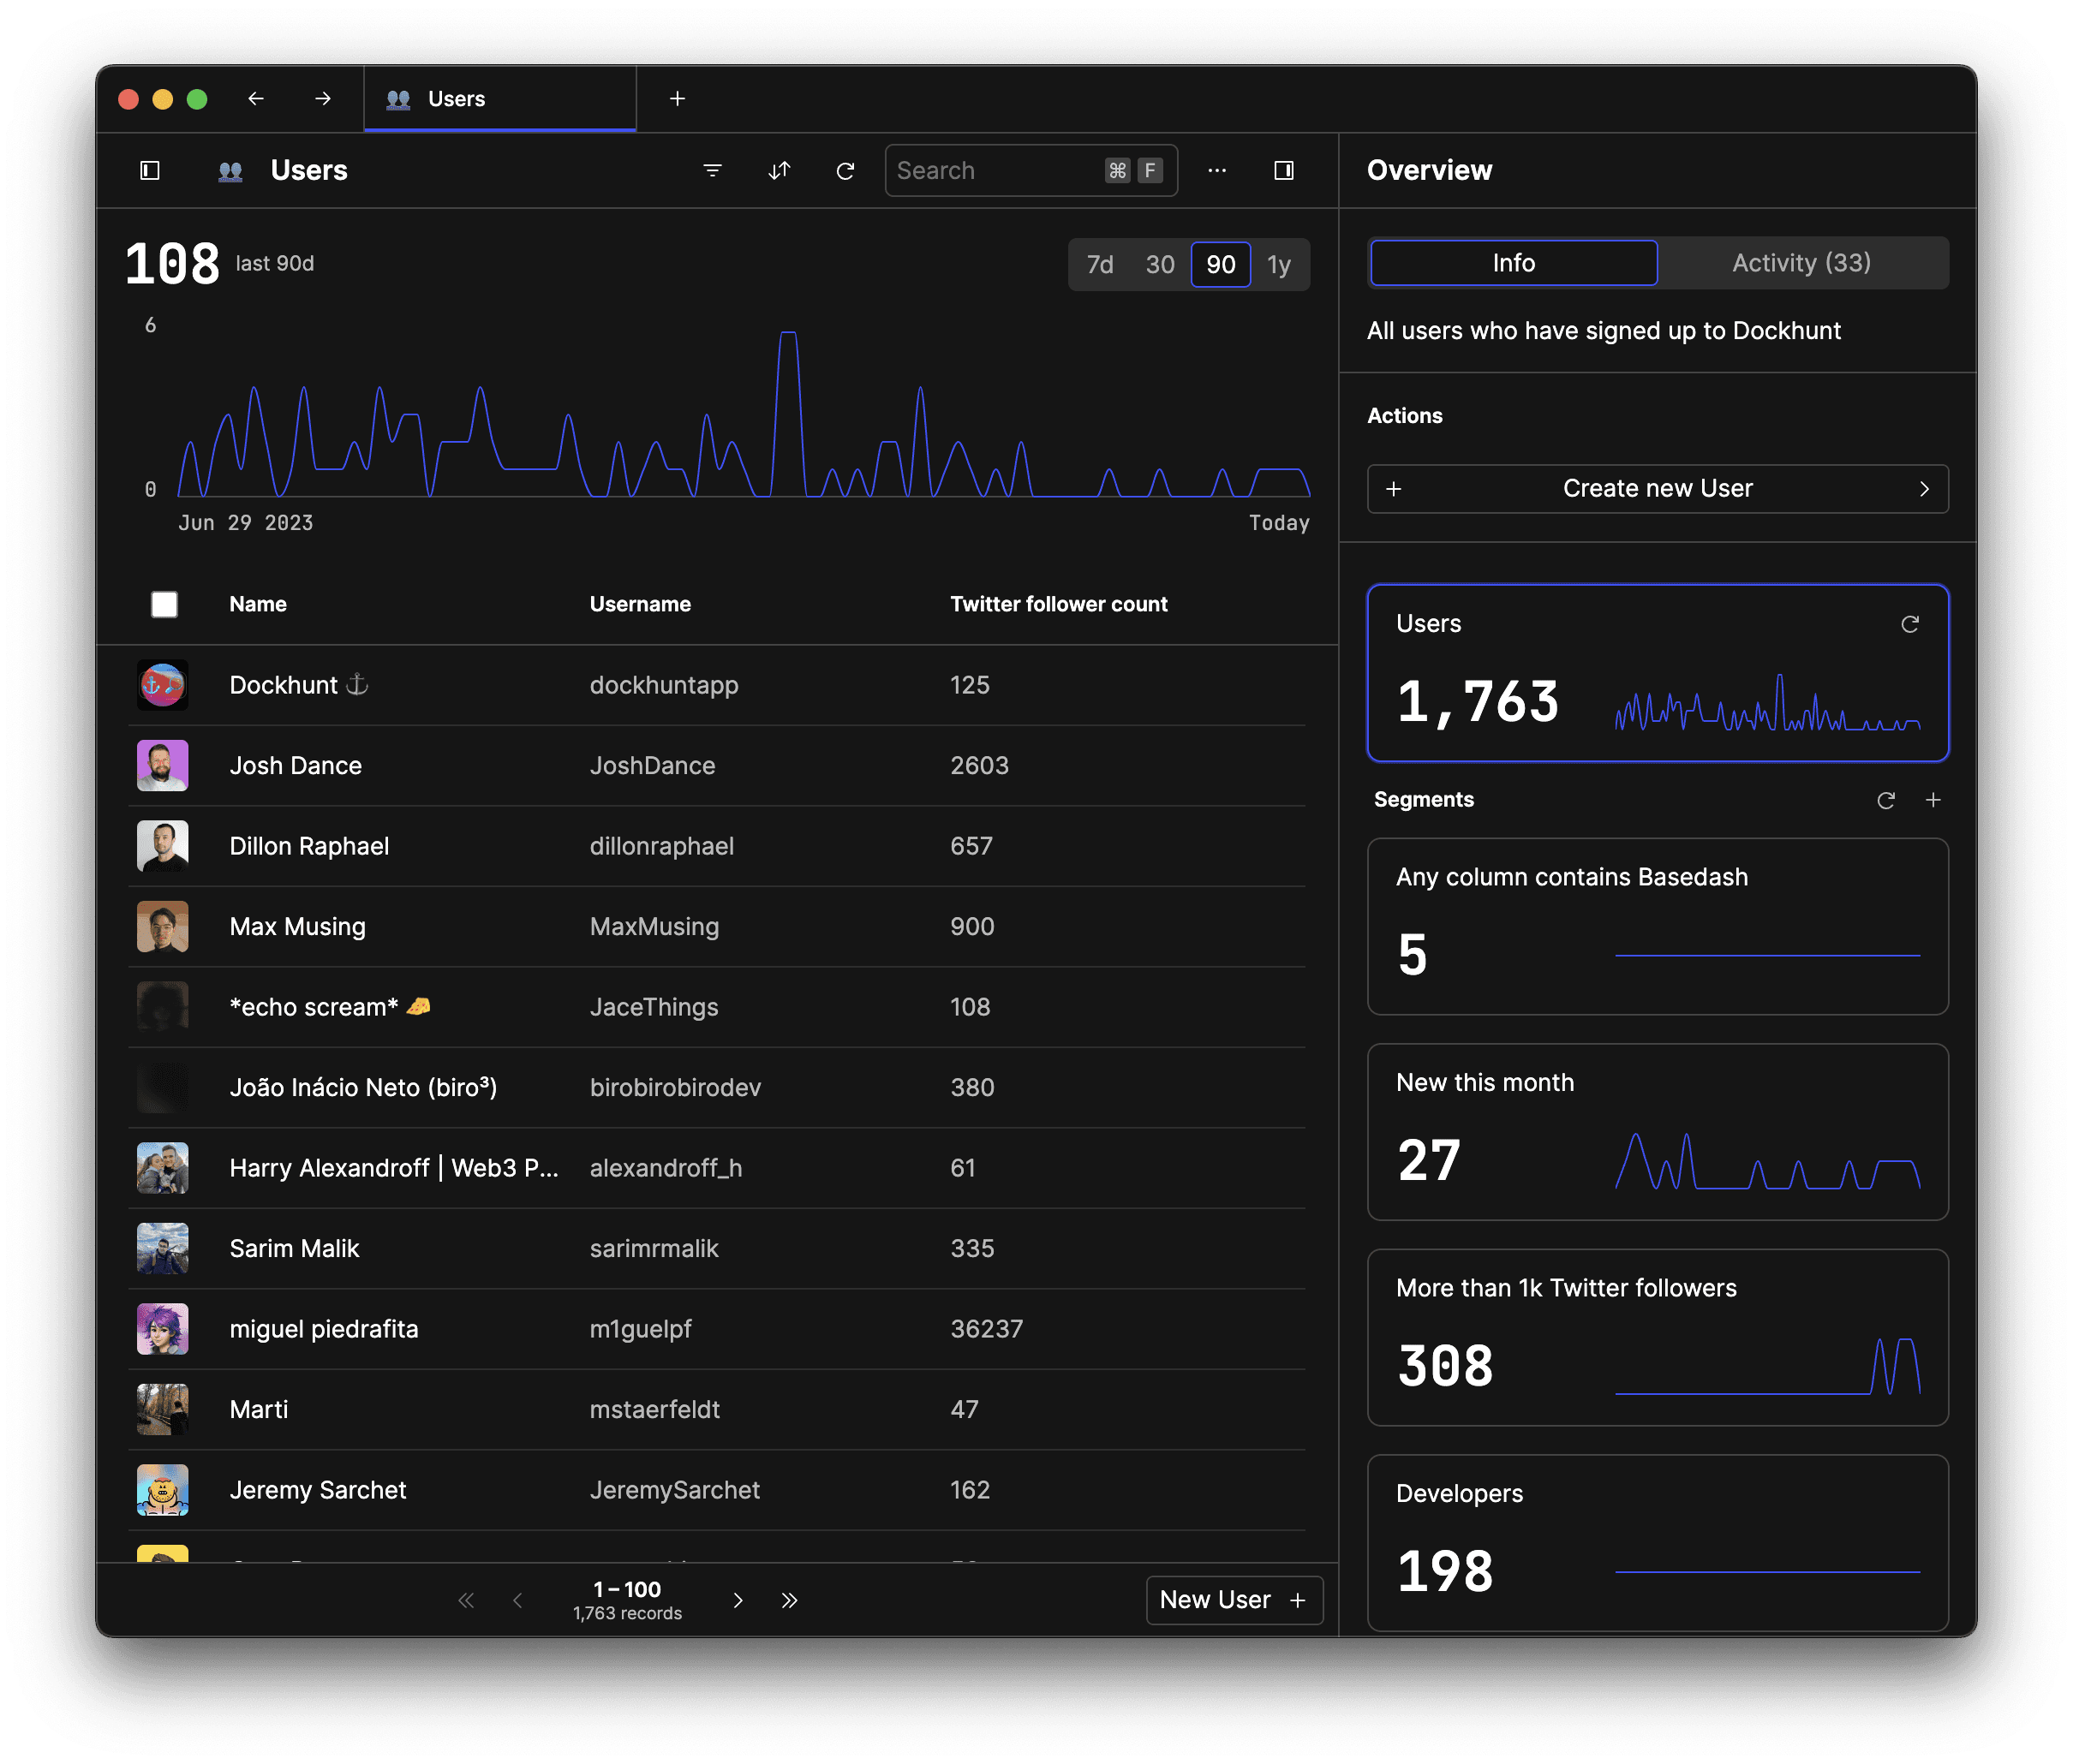Refresh the Users table
This screenshot has width=2073, height=1764.
(845, 171)
